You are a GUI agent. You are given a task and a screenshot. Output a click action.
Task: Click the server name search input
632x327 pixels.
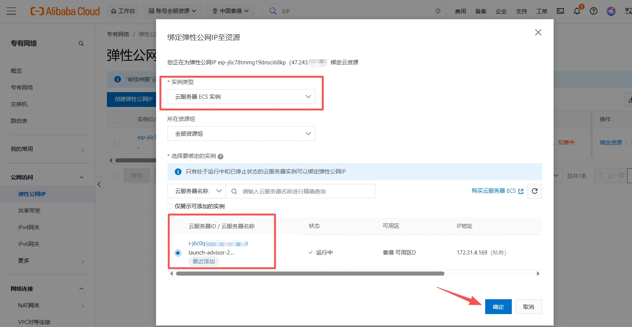301,191
